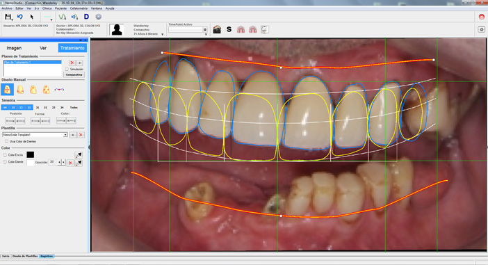This screenshot has height=265, width=488.
Task: Click the Comparativa button
Action: [74, 74]
